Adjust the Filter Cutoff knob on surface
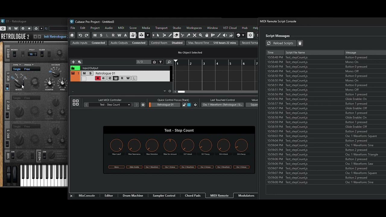This screenshot has height=217, width=386. point(116,145)
